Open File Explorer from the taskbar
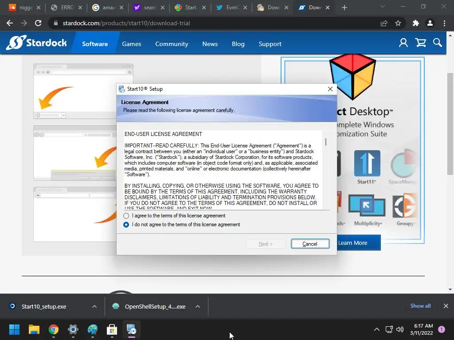This screenshot has width=454, height=340. (x=34, y=329)
